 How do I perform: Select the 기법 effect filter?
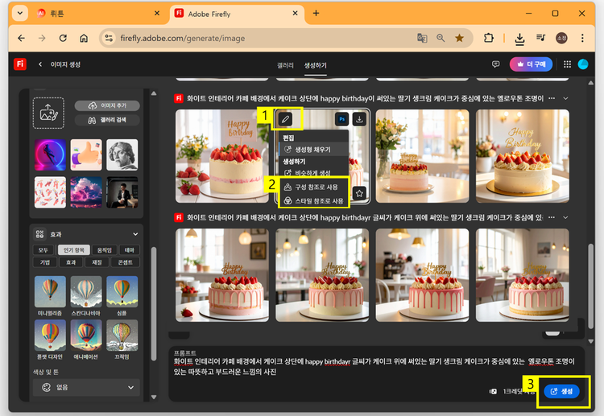tap(45, 262)
